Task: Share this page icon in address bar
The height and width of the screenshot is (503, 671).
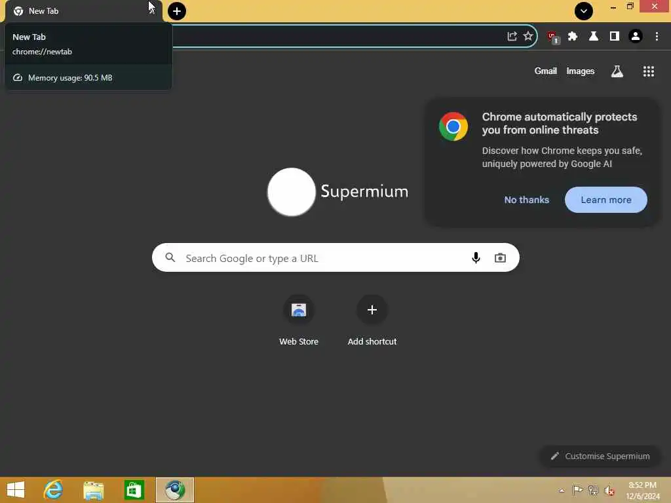Action: click(512, 37)
